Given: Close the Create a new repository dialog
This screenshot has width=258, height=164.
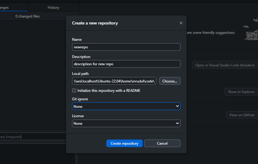Looking at the screenshot, I should [181, 23].
